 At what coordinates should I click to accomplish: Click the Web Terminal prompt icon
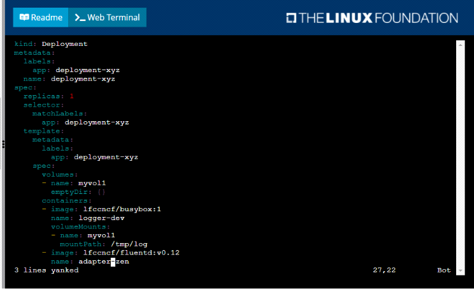80,17
